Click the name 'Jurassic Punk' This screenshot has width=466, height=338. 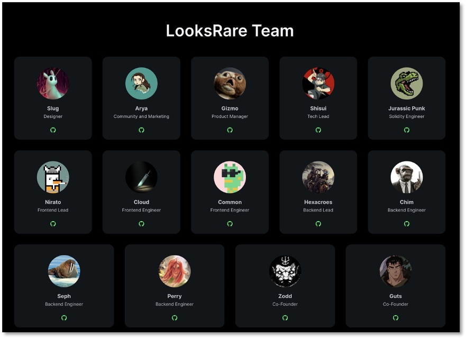coord(407,108)
